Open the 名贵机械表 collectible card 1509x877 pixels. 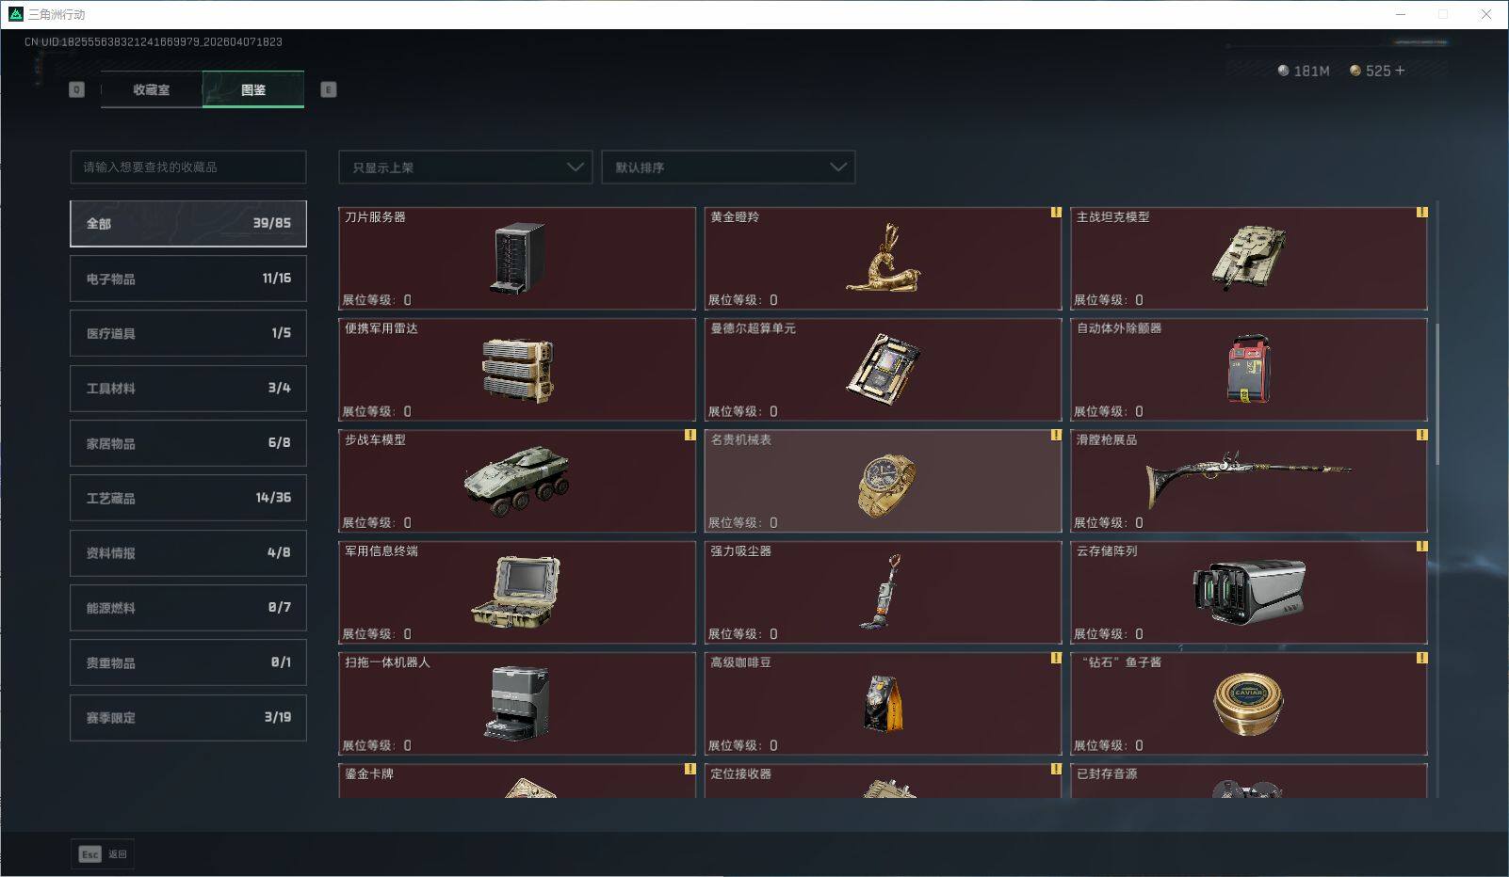[x=883, y=480]
